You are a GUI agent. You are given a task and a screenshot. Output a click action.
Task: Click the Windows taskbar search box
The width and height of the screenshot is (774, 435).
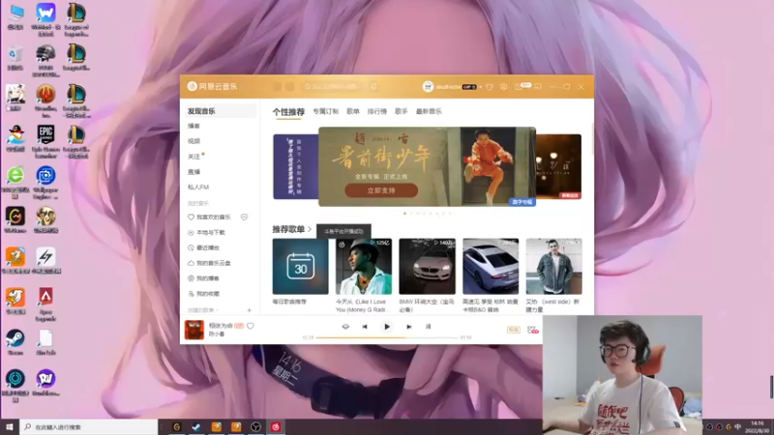[x=89, y=427]
